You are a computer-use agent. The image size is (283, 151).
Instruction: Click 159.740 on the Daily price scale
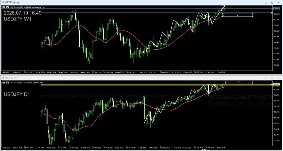[x=276, y=101]
